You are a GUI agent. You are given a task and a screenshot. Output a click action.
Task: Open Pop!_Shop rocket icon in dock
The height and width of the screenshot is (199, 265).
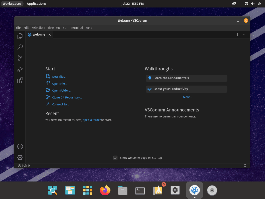pos(158,190)
